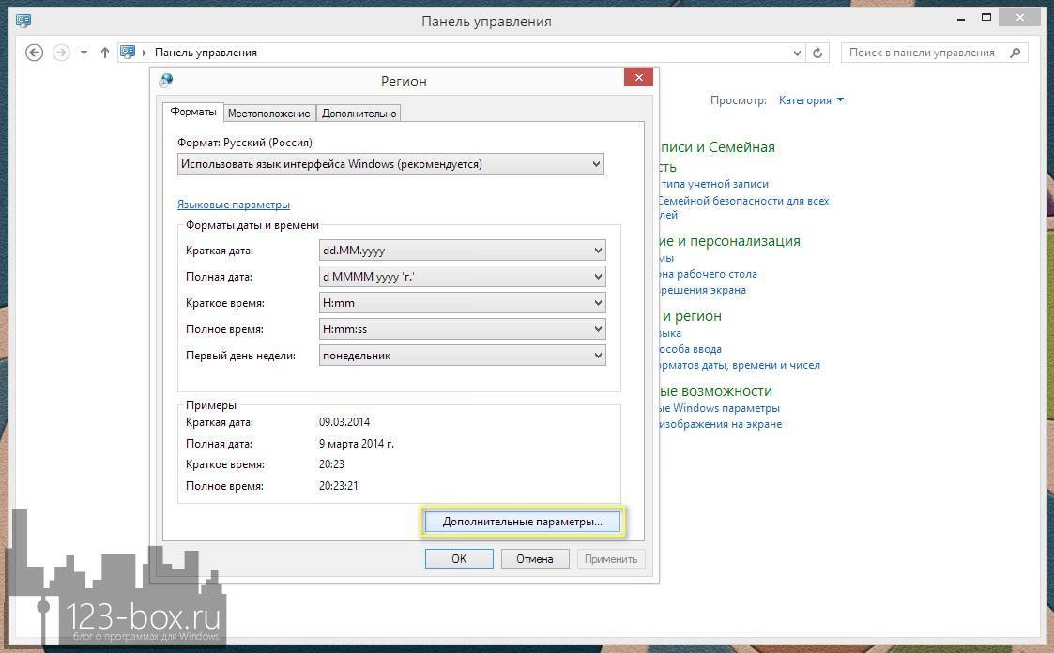Click the OK button
The width and height of the screenshot is (1054, 653).
pyautogui.click(x=458, y=558)
